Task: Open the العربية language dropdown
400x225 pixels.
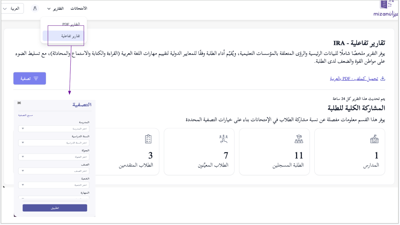Action: pyautogui.click(x=13, y=9)
